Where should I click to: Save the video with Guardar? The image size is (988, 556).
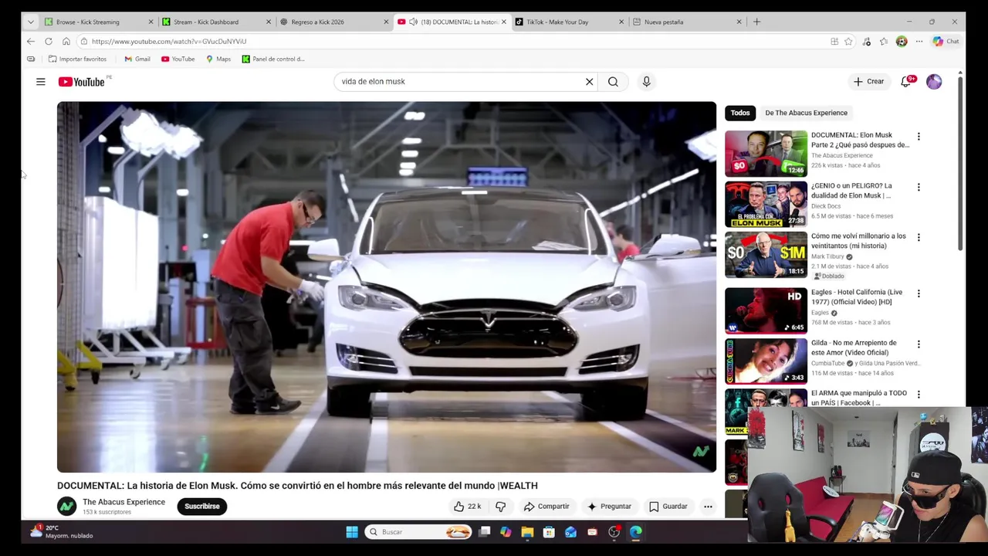[668, 507]
